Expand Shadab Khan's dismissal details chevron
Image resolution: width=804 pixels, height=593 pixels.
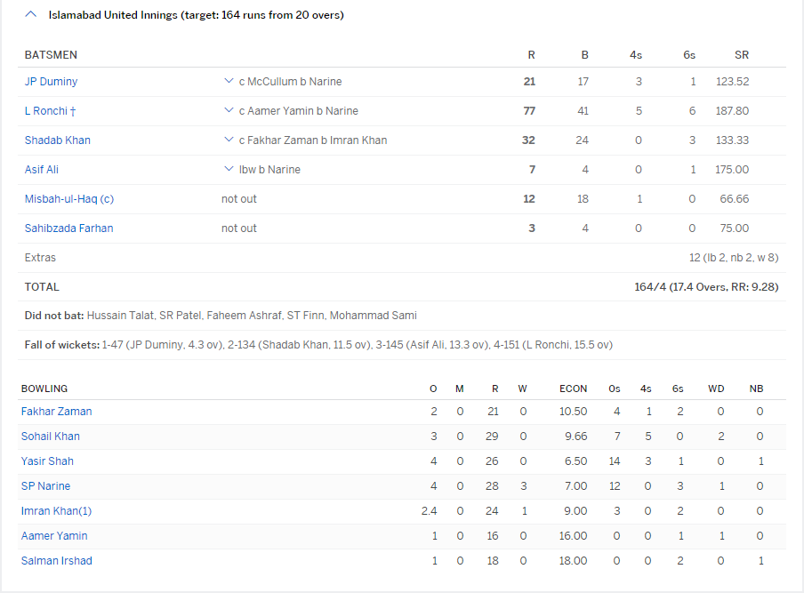click(229, 140)
